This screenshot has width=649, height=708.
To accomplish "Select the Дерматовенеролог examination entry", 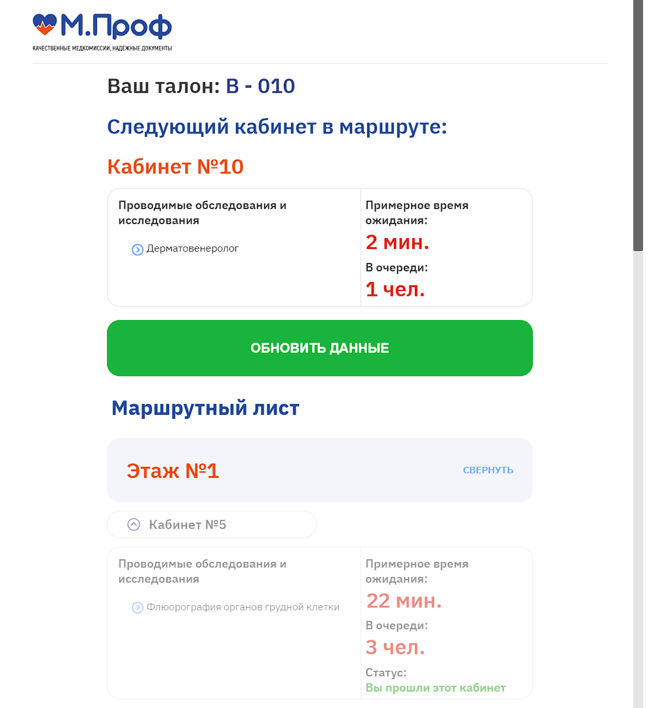I will pos(193,249).
